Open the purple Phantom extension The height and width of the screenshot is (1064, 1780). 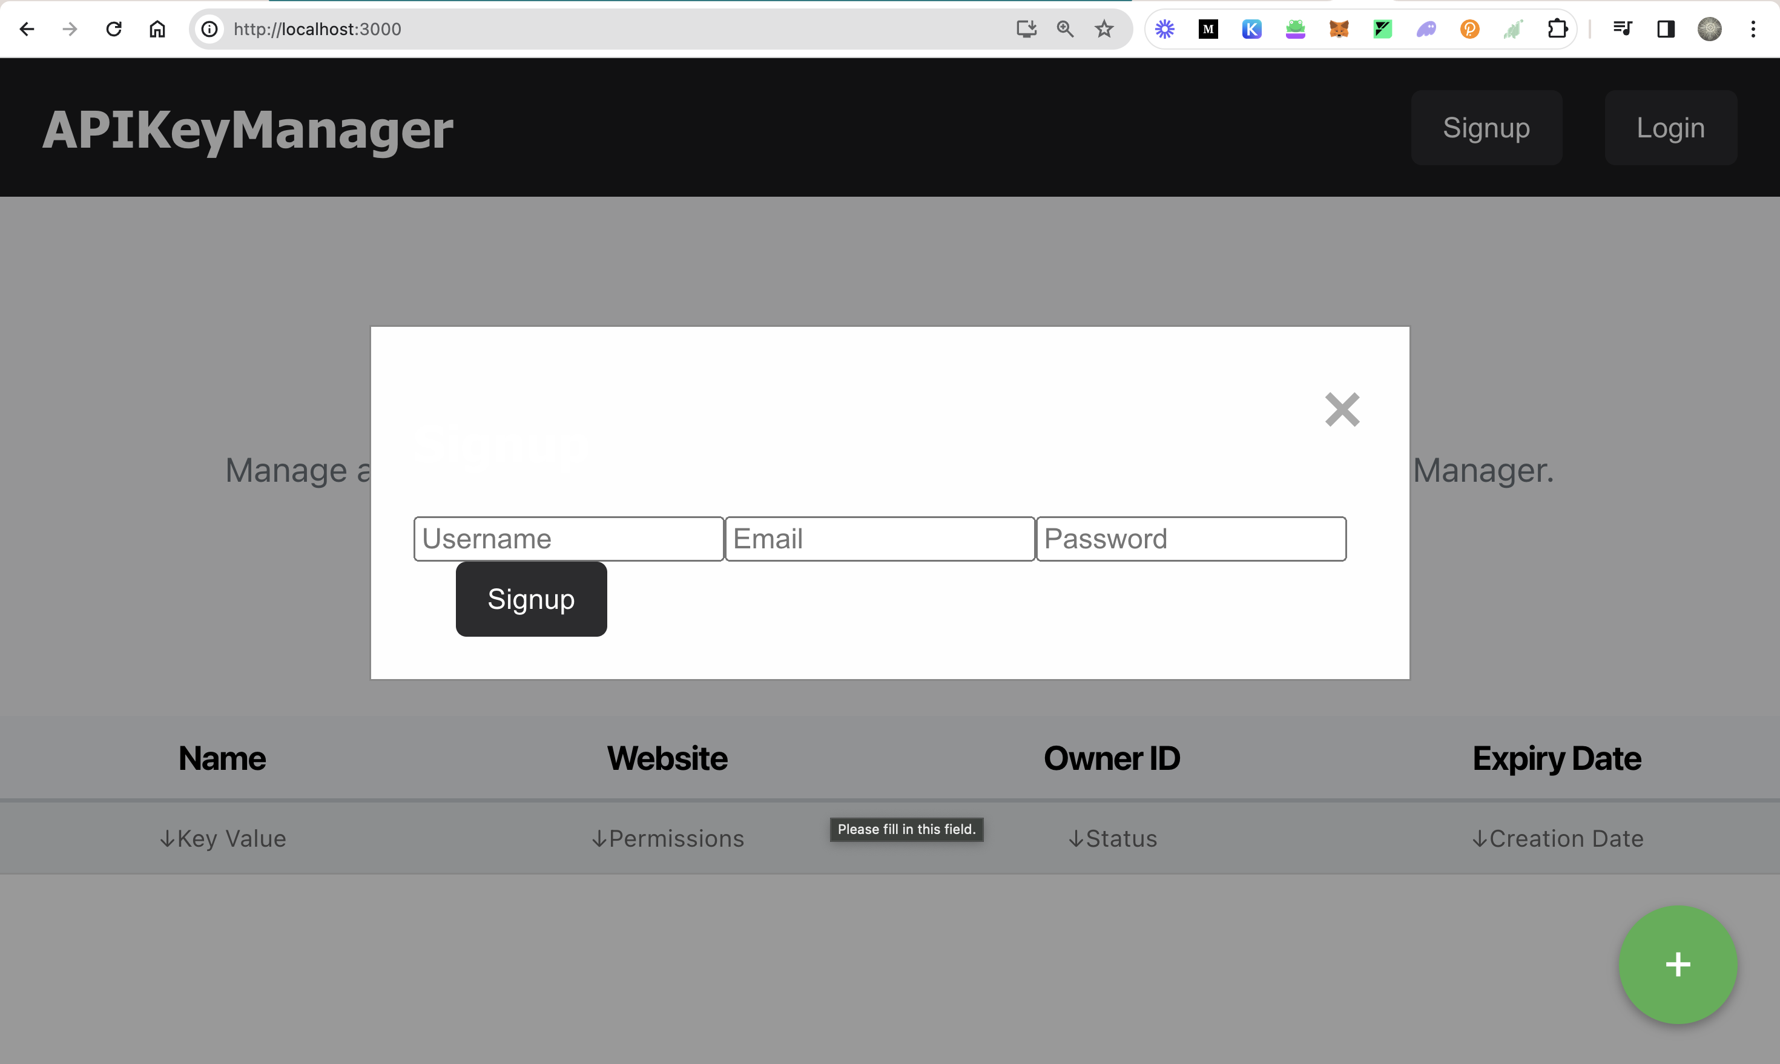pos(1426,30)
